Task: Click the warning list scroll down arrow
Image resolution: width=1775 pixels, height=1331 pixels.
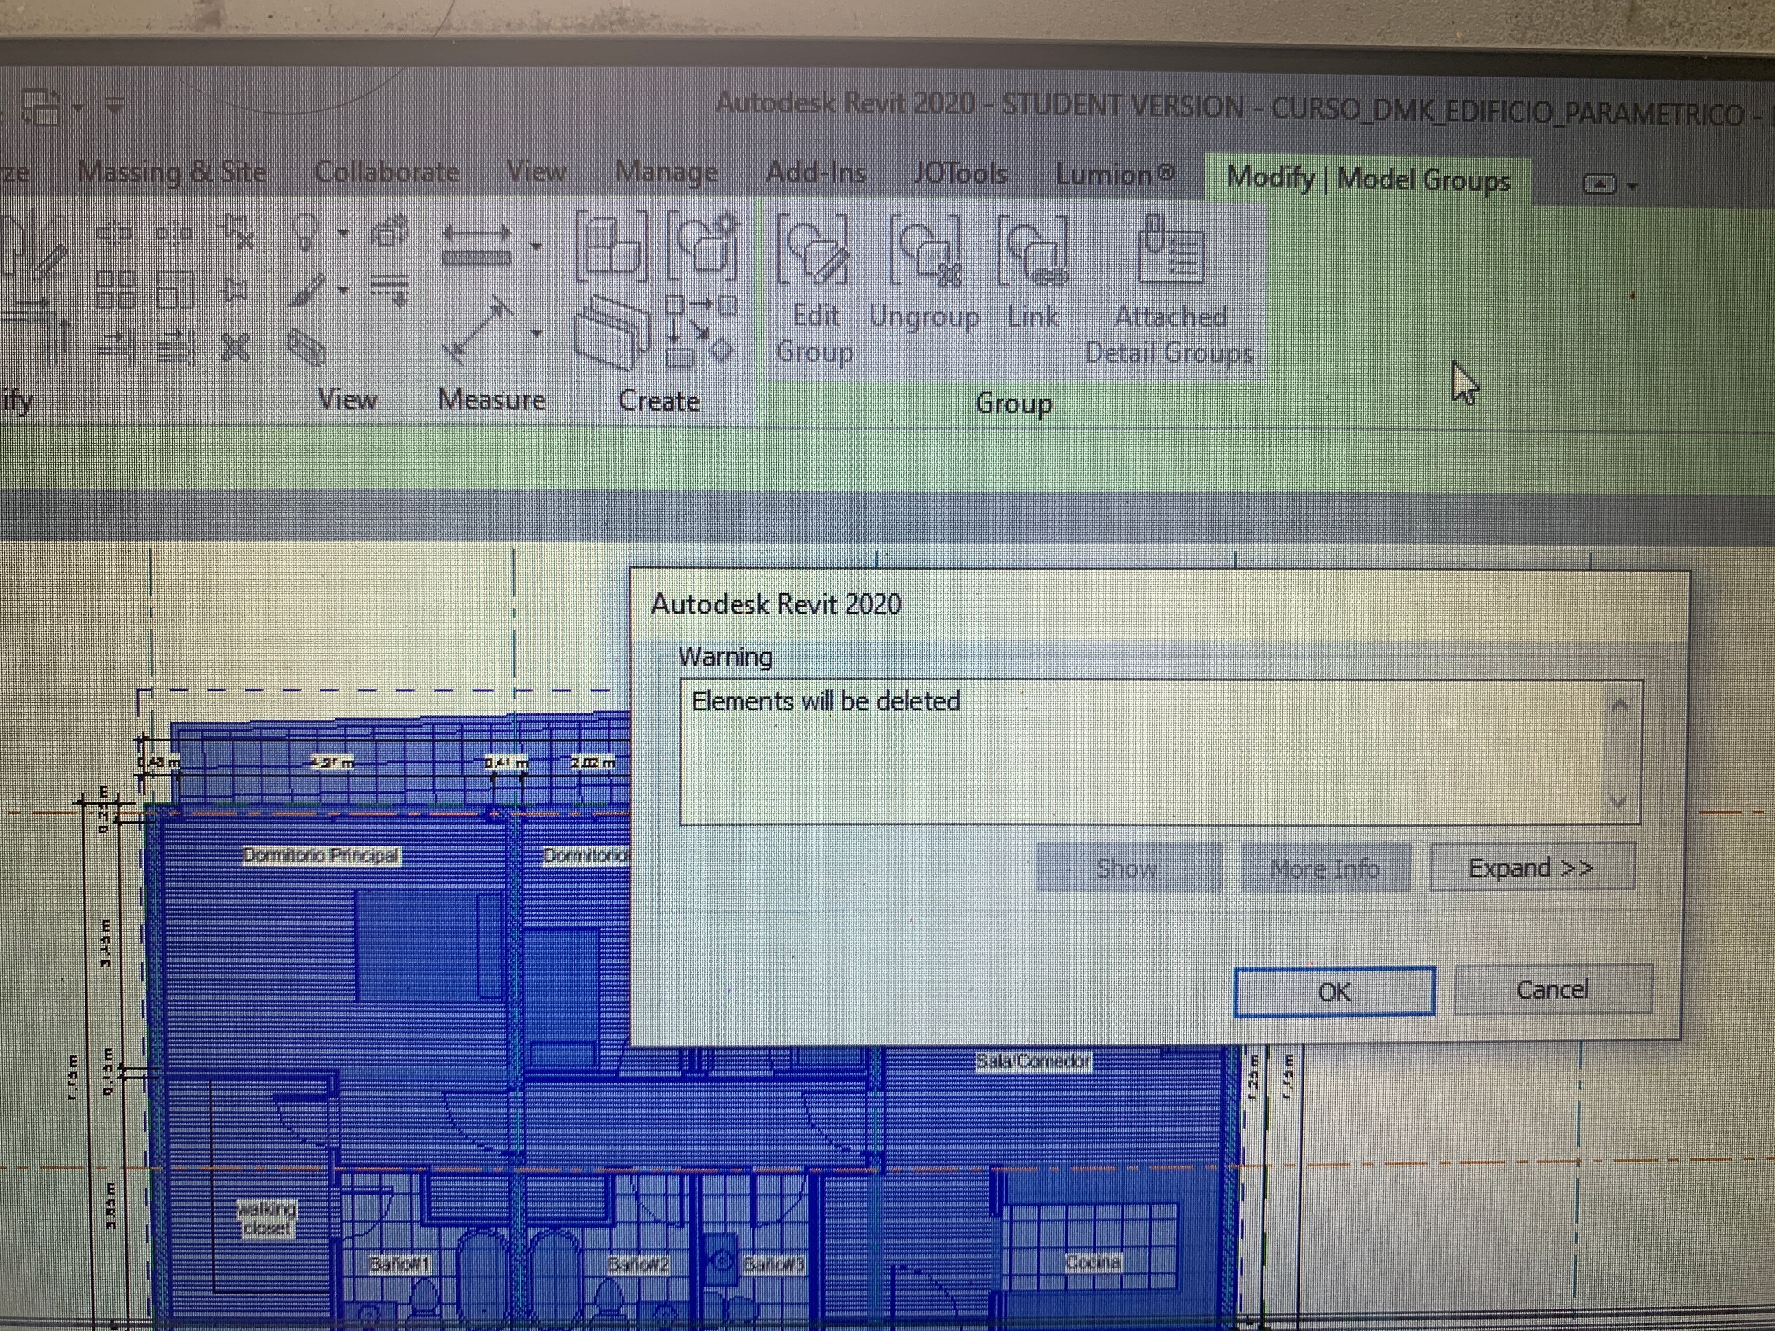Action: pos(1619,802)
